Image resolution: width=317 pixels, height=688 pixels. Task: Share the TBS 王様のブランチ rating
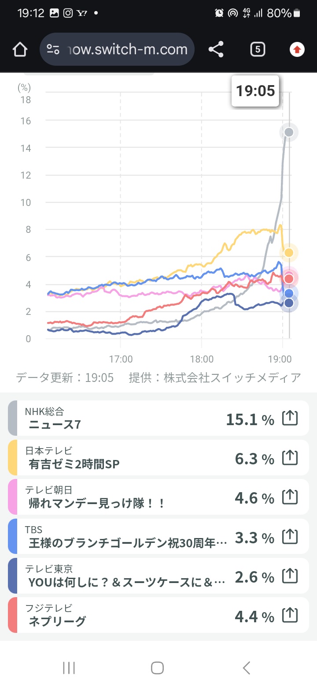(290, 536)
